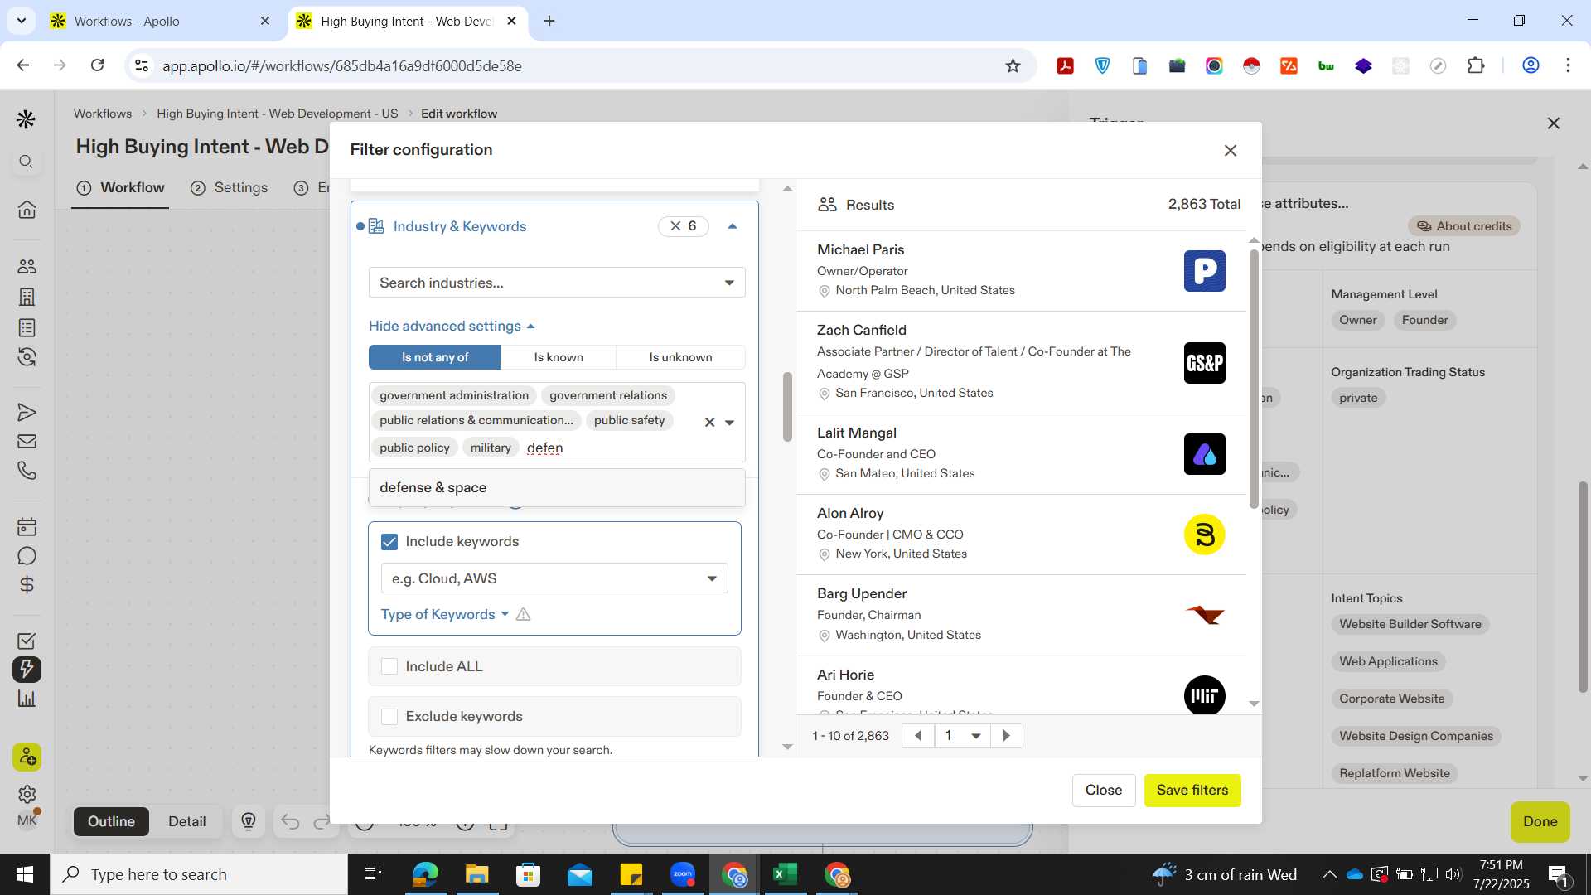
Task: Collapse Hide advanced settings
Action: [x=452, y=326]
